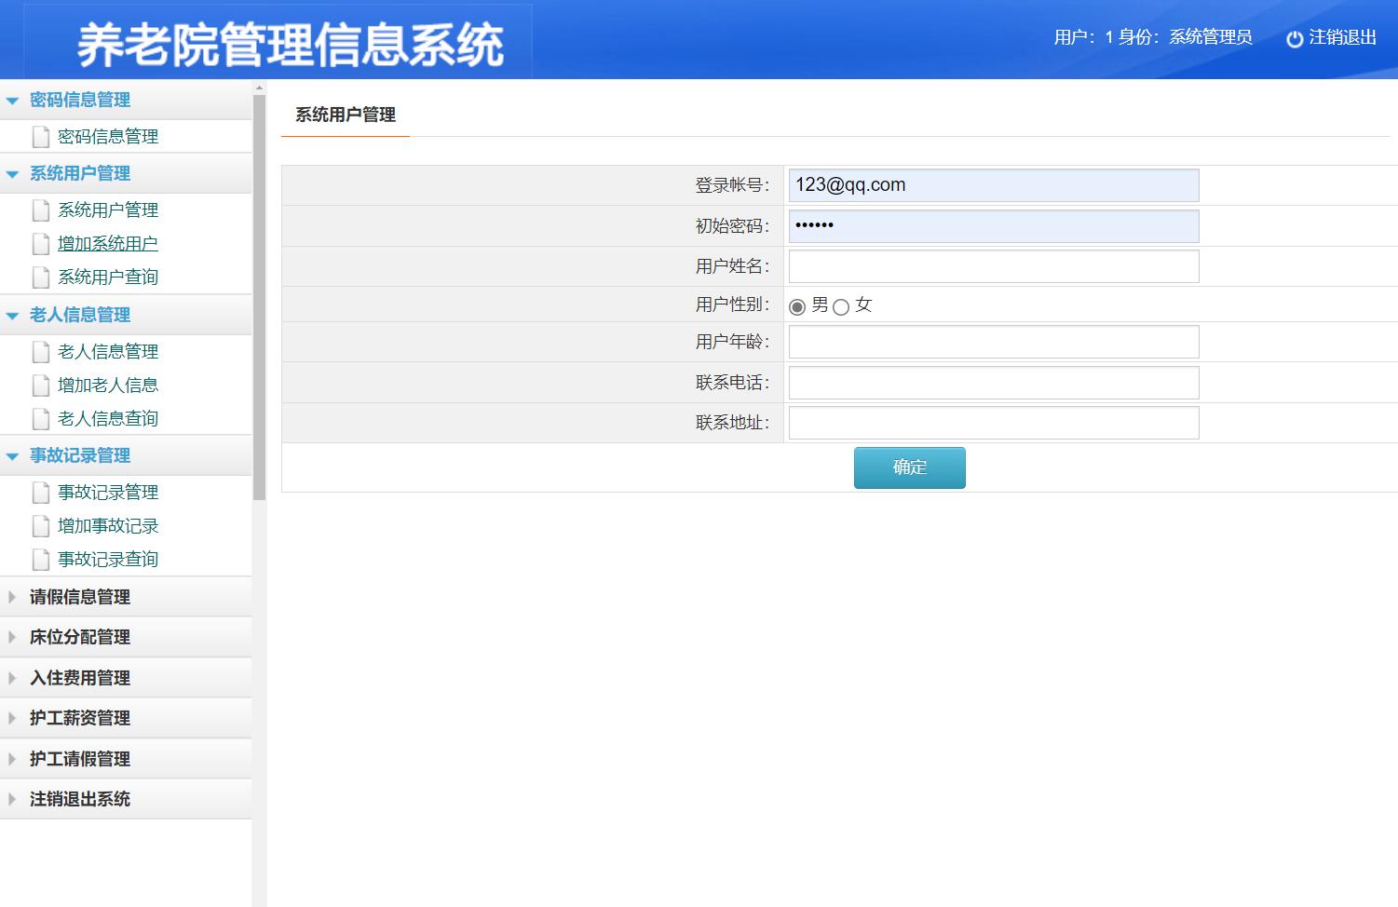Select the 男 gender radio button

coord(797,305)
